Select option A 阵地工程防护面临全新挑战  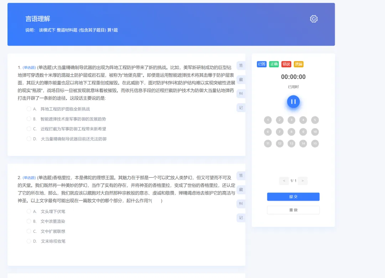(58, 109)
